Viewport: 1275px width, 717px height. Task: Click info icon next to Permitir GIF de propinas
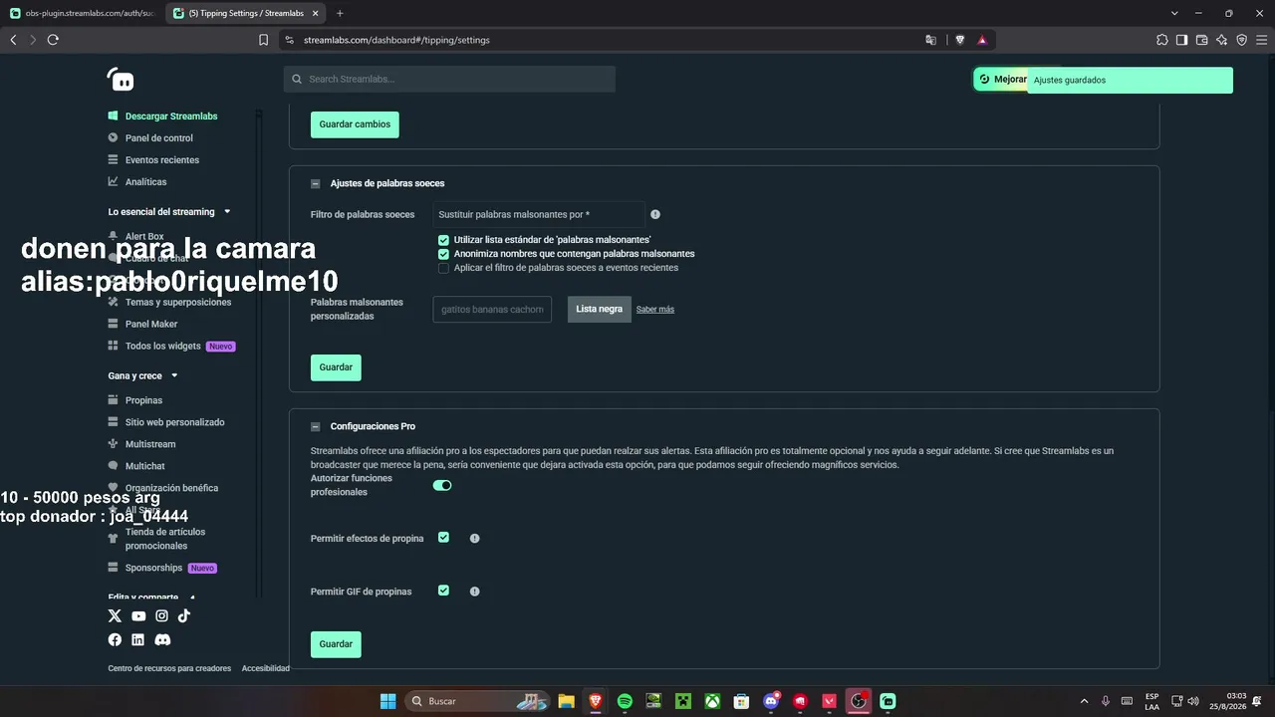(475, 592)
